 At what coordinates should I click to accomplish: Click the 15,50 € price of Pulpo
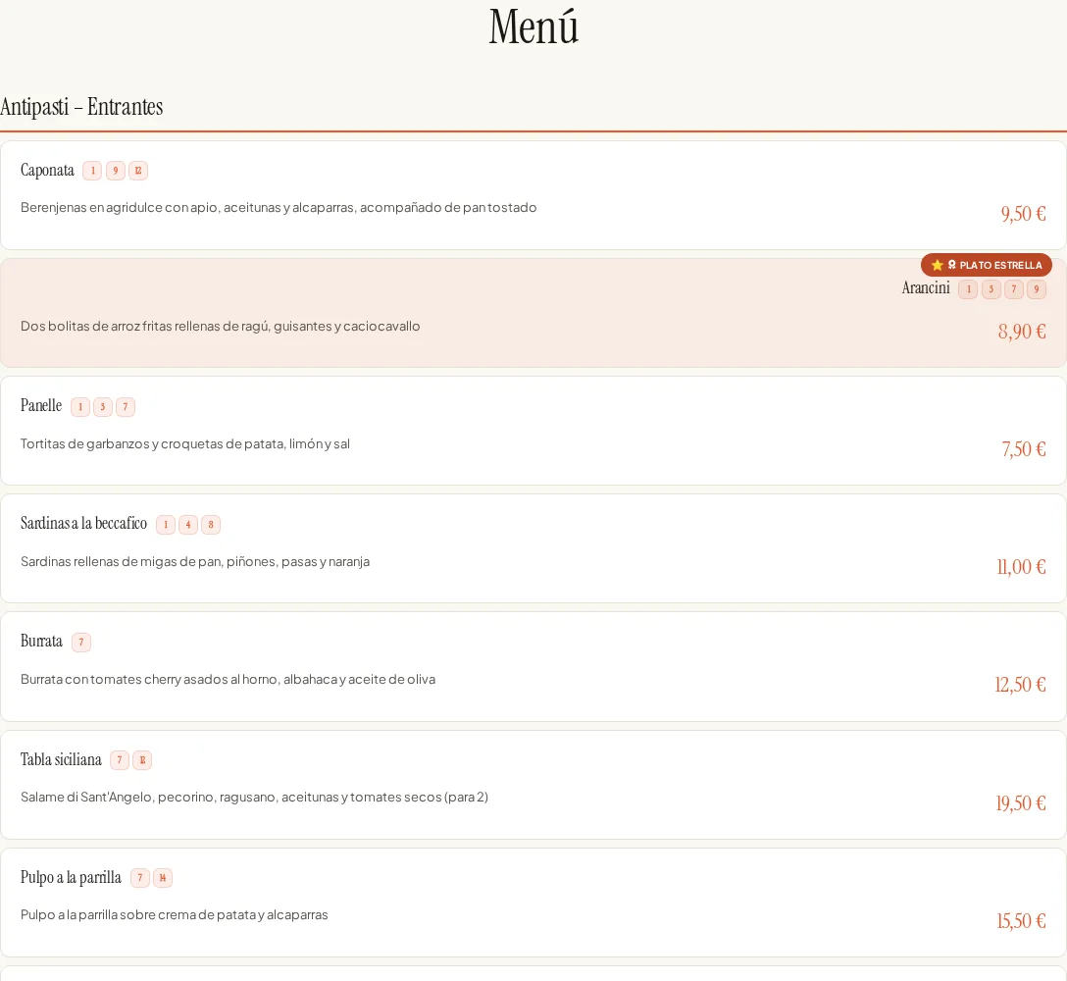(1021, 921)
